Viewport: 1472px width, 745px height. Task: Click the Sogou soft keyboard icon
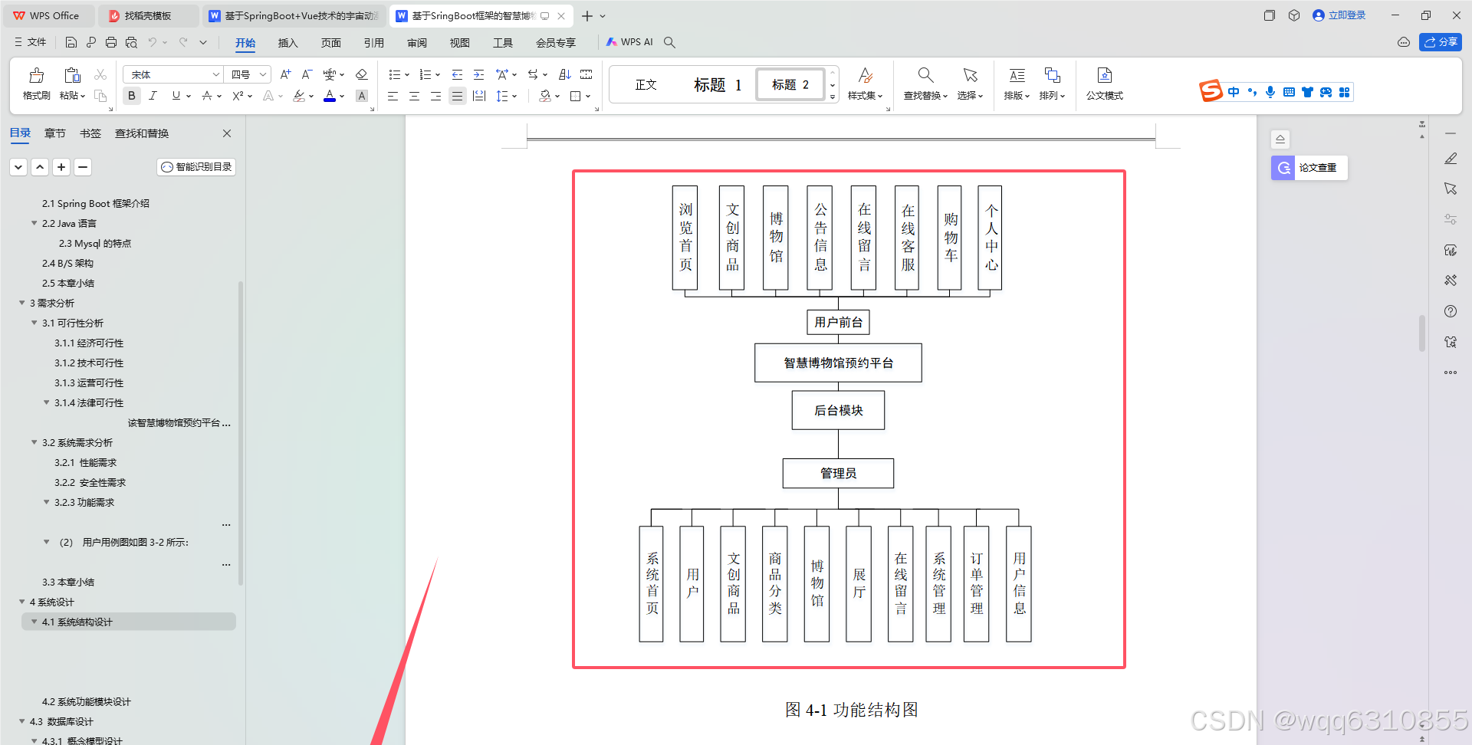[x=1289, y=92]
